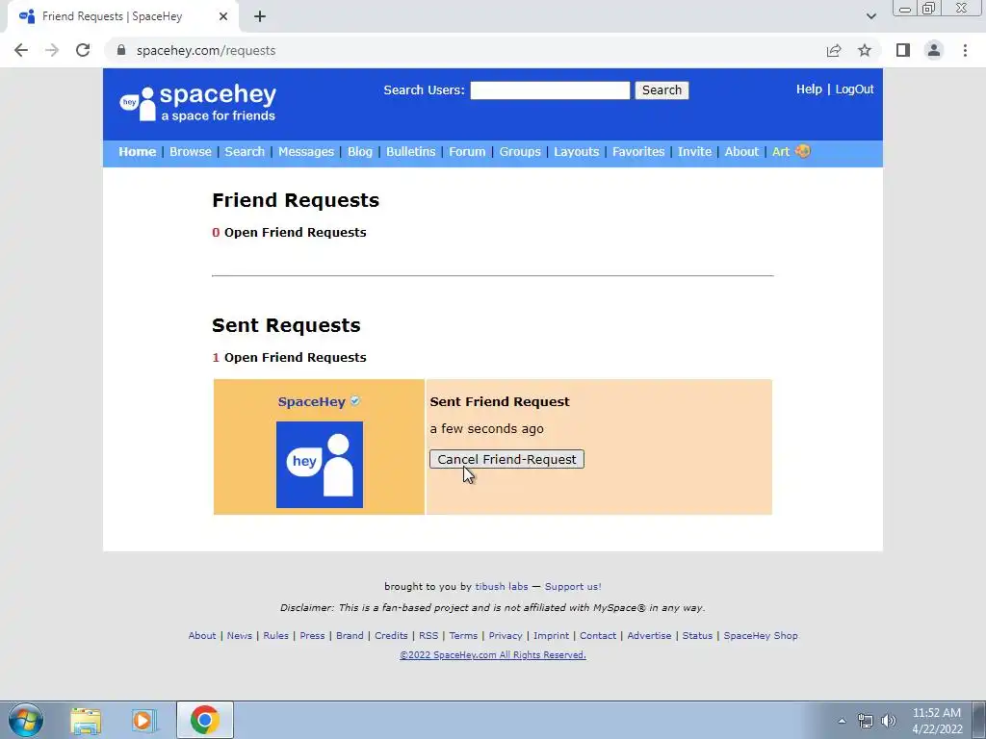
Task: Open the share page icon in address bar
Action: tap(834, 50)
